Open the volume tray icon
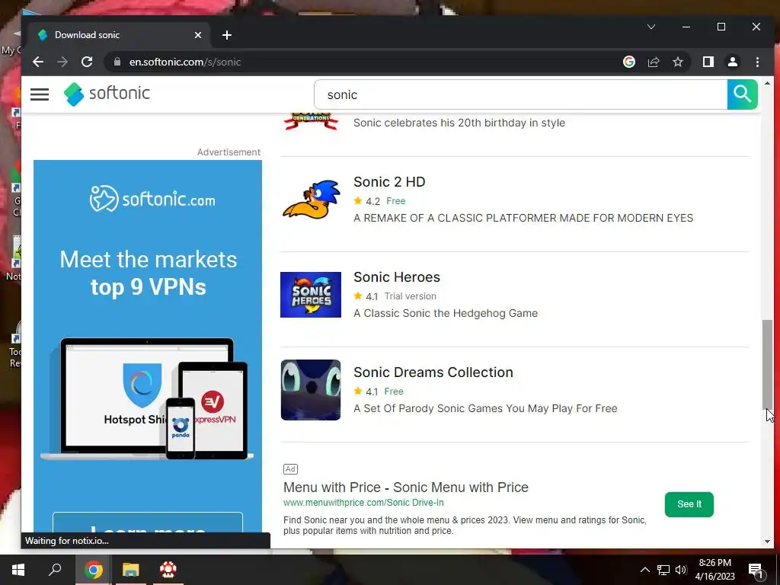Viewport: 780px width, 585px height. tap(681, 570)
